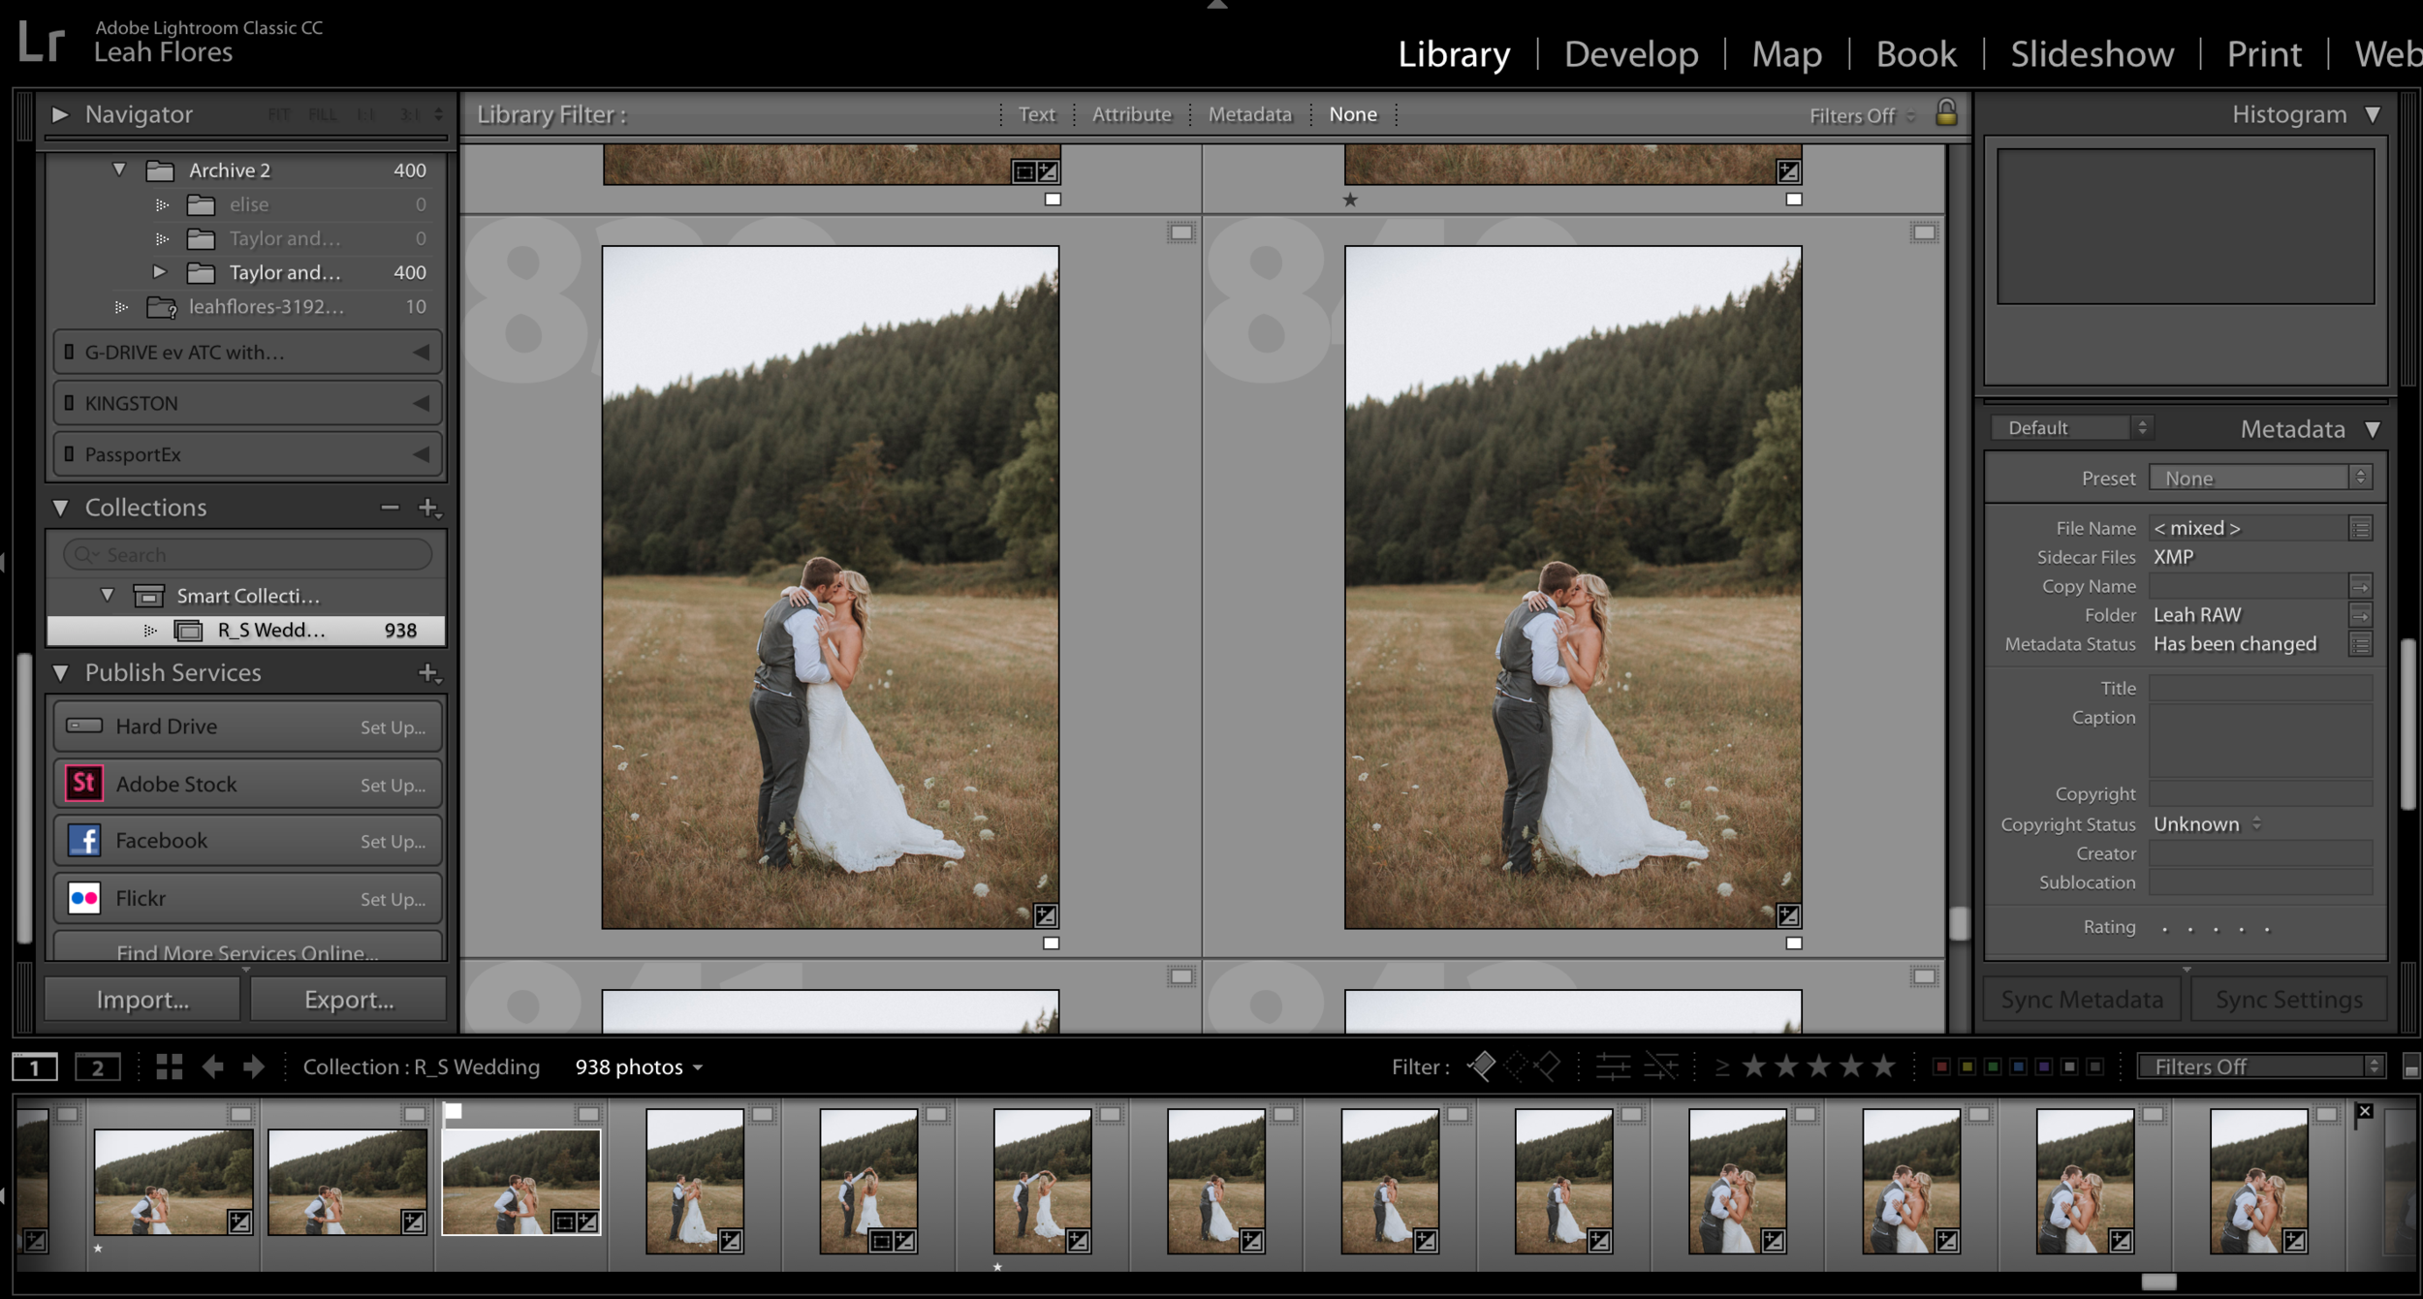Screen dimensions: 2423x1299
Task: Open Copyright Status Unknown dropdown
Action: (2208, 824)
